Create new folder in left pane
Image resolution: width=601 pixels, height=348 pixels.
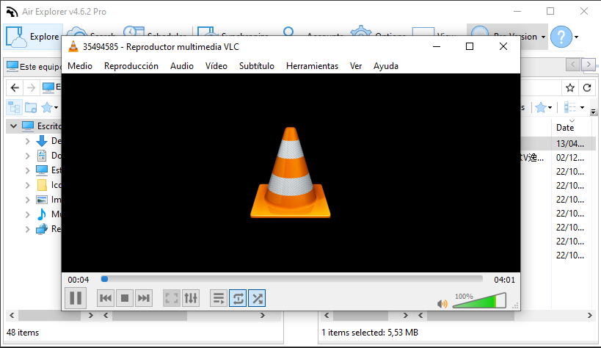tap(31, 107)
